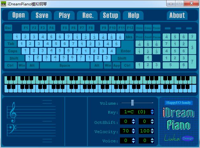The height and width of the screenshot is (148, 200).
Task: Minimize the iDreamPiano window
Action: click(171, 4)
